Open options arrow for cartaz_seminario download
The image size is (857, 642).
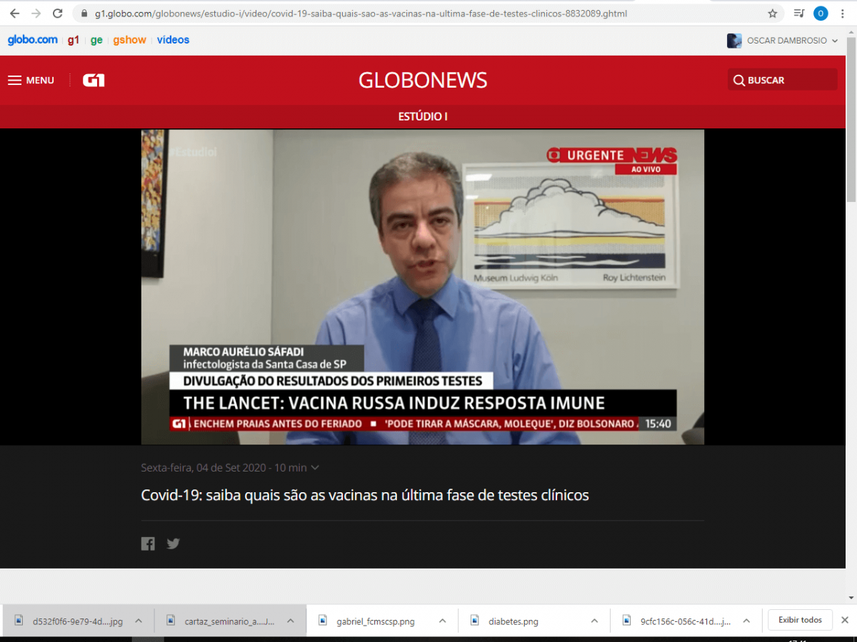[x=291, y=621]
